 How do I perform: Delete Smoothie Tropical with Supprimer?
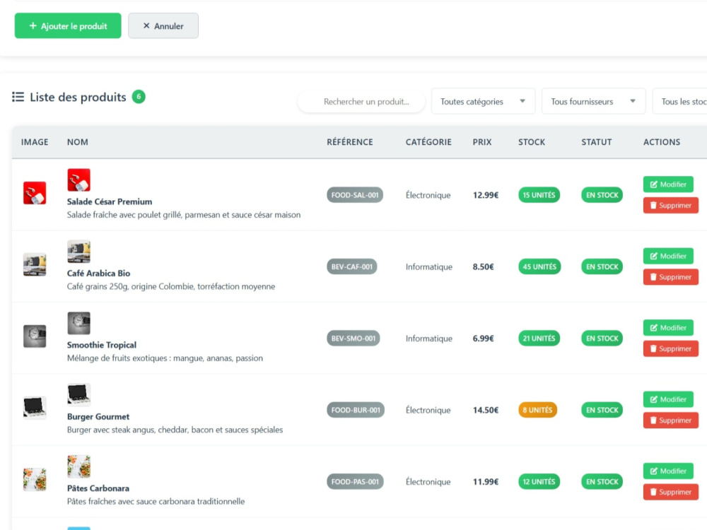pos(671,349)
